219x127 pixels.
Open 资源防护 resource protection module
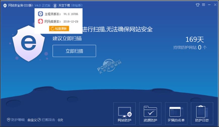point(150,113)
